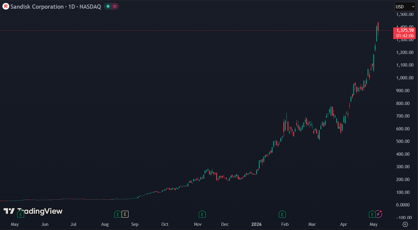This screenshot has height=230, width=418.
Task: Click the 2026 year axis label
Action: 256,224
